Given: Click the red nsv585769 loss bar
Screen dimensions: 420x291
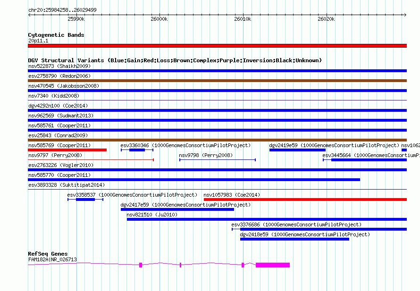Looking at the screenshot, I should 67,150.
